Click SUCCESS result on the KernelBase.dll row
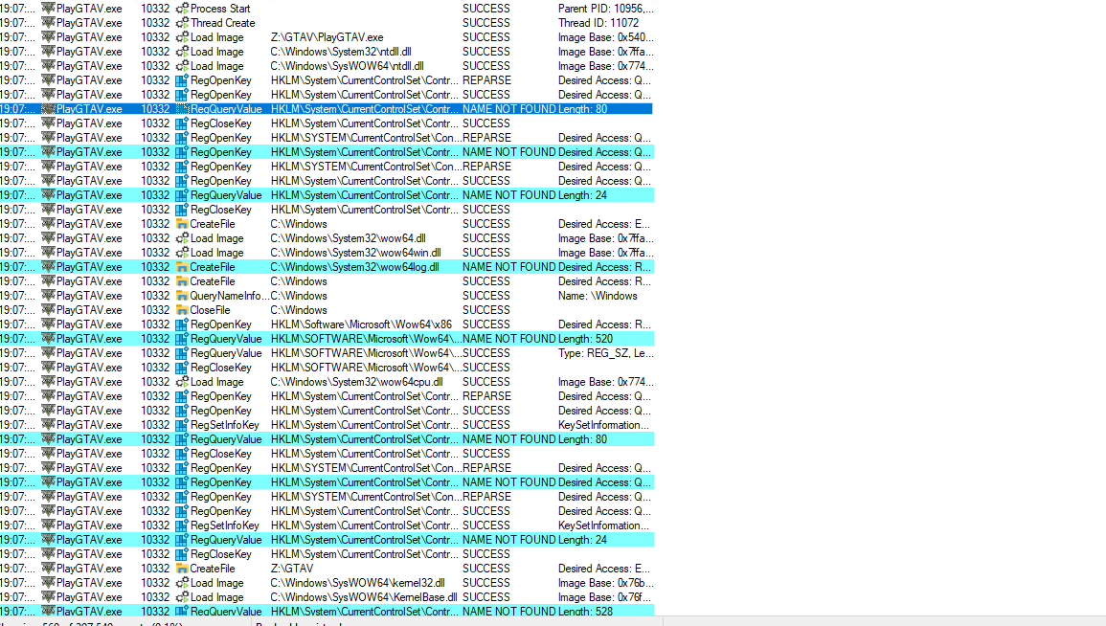1106x626 pixels. click(x=486, y=597)
